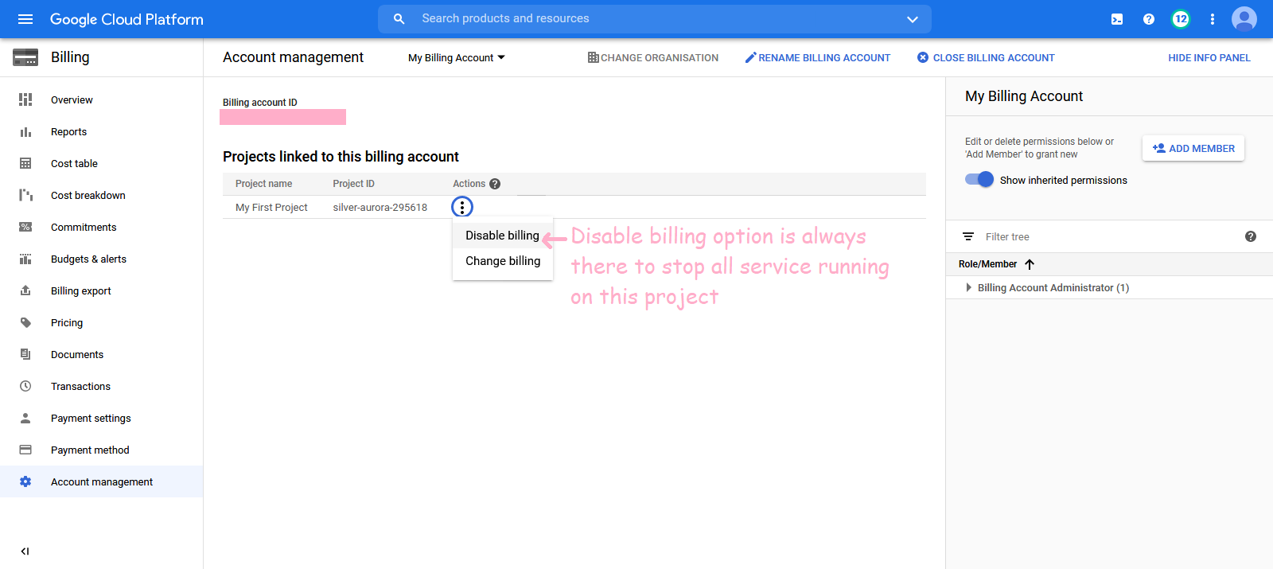Activate Cloud Shell icon

coord(1117,19)
